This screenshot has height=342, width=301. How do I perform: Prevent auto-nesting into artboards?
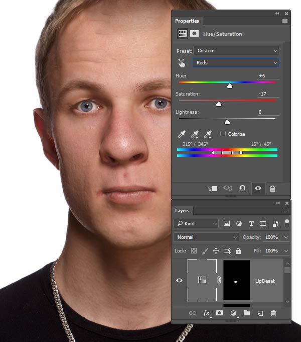pos(227,251)
